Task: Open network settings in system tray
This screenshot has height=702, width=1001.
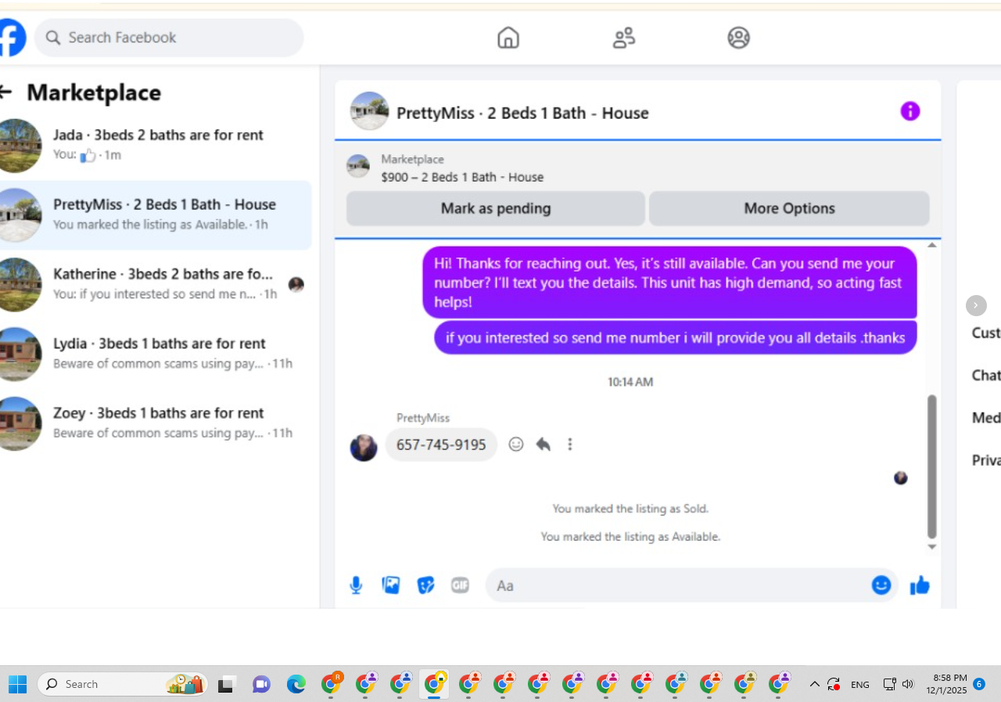Action: tap(889, 684)
